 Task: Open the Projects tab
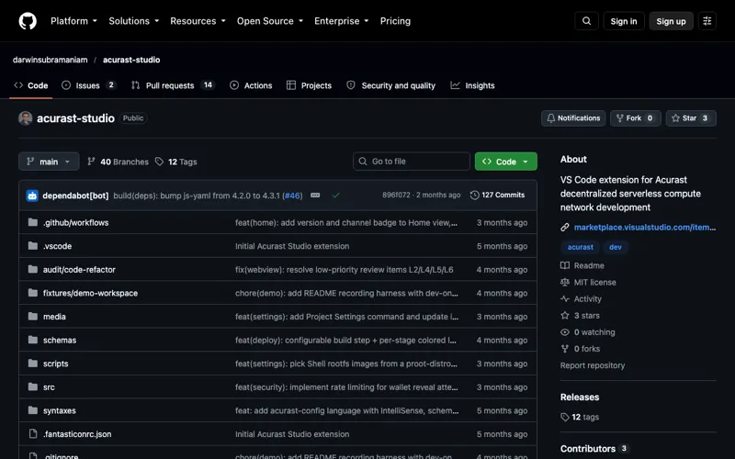point(309,85)
